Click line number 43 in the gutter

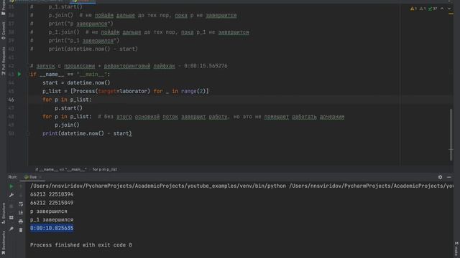click(x=11, y=75)
